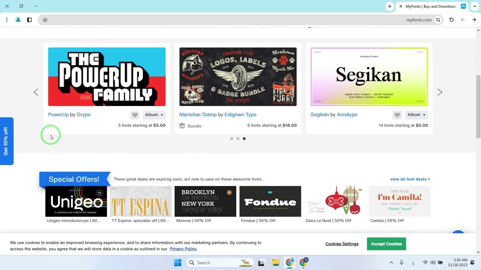Image resolution: width=481 pixels, height=270 pixels.
Task: Click the page vertical scrollbar thumb
Action: click(478, 106)
